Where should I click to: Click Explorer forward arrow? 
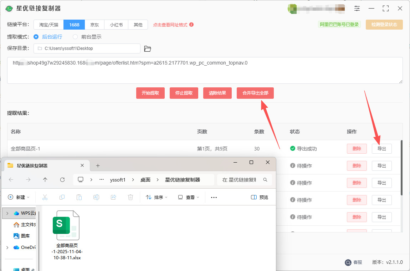tap(28, 180)
